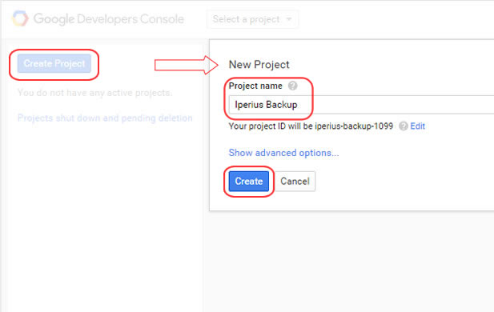
Task: Click the New Project heading
Action: pos(259,65)
